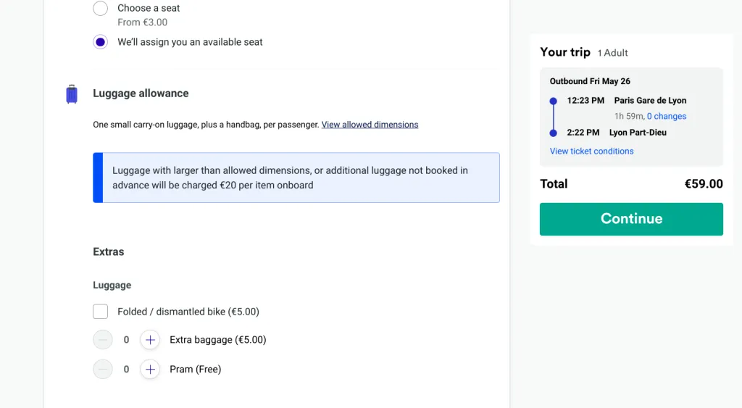Screen dimensions: 742x408
Task: Click the blue suitcase luggage icon
Action: tap(72, 93)
